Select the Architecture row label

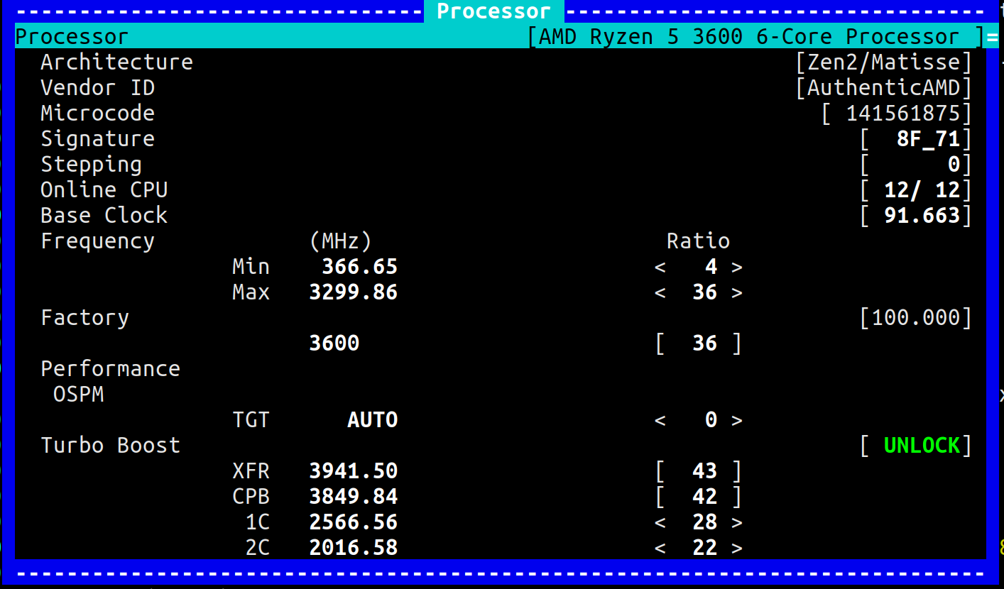(x=116, y=62)
